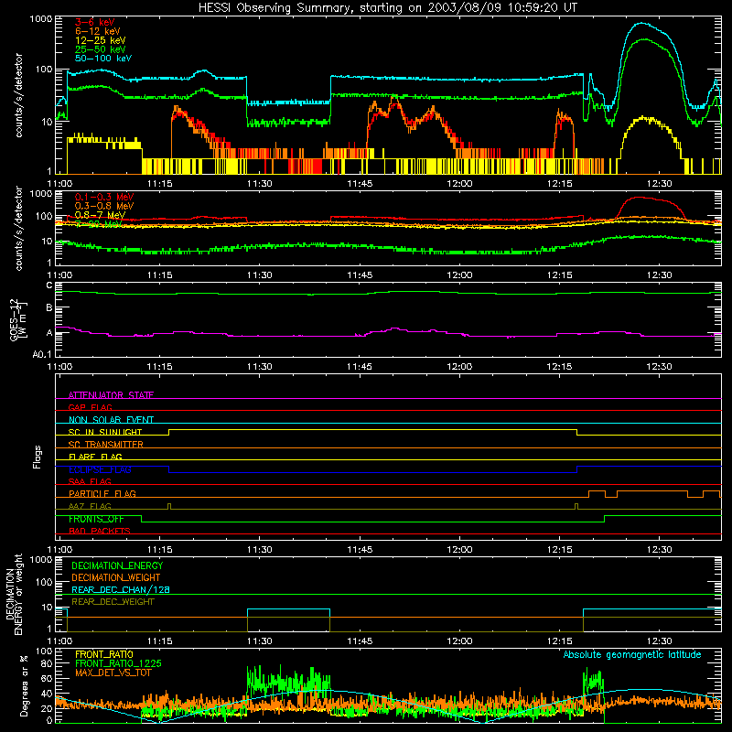Screen dimensions: 732x732
Task: Click the 0.8-7 MeV legend label
Action: (x=100, y=215)
